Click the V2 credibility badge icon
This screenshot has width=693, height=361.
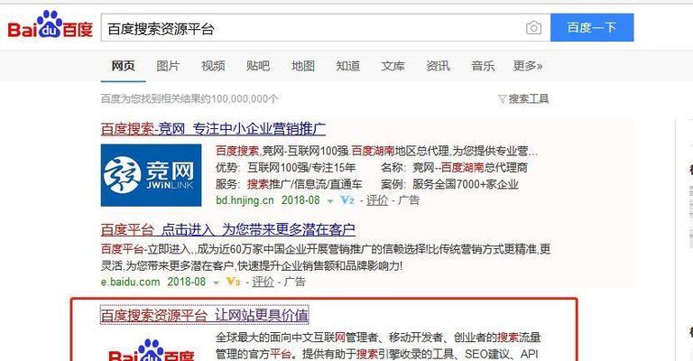coord(347,200)
